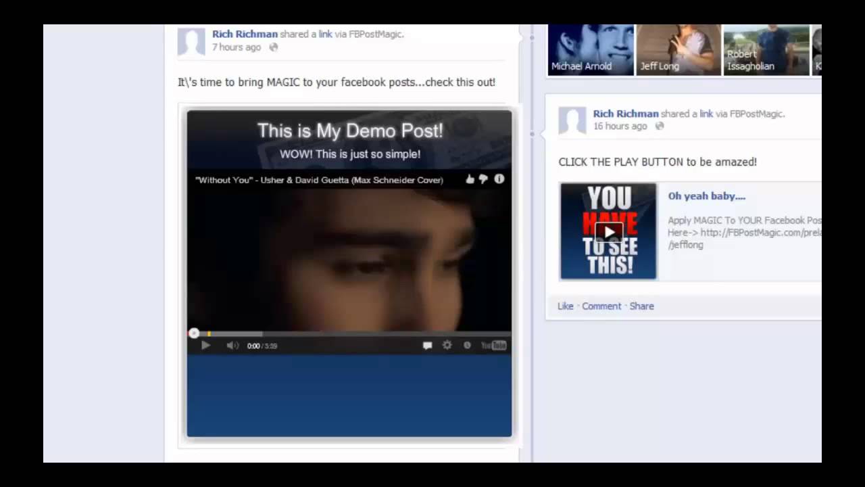Play the embedded YouTube video
The height and width of the screenshot is (487, 865).
(x=205, y=346)
